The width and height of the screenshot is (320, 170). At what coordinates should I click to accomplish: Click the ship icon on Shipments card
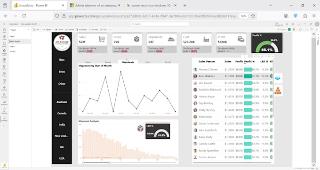click(x=171, y=39)
